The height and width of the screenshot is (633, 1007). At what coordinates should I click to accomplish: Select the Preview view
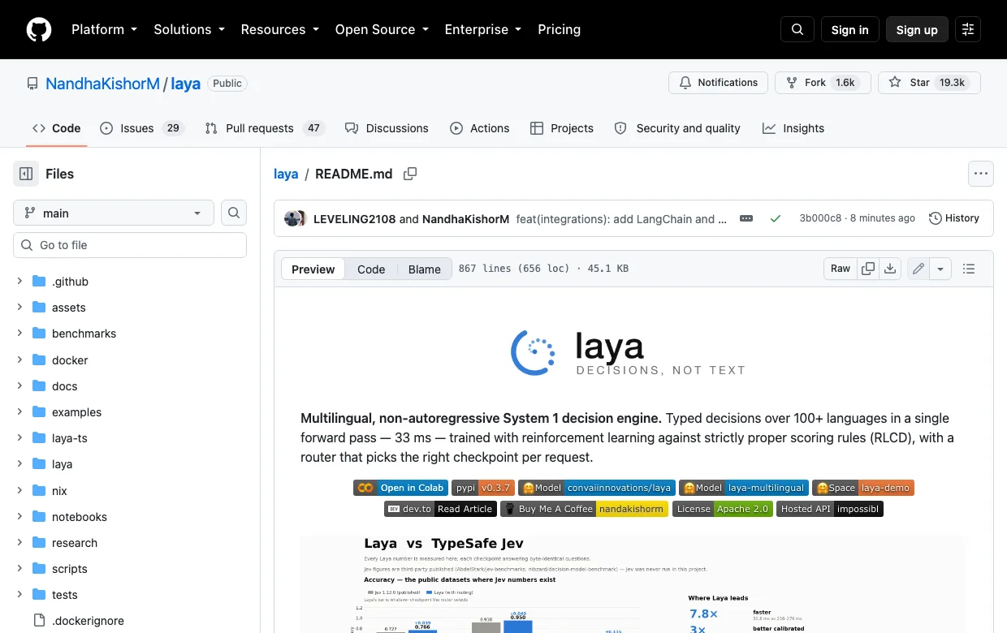coord(313,269)
